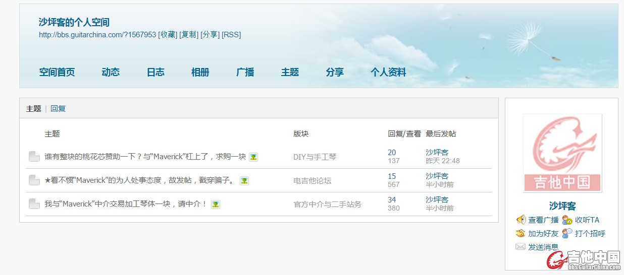The width and height of the screenshot is (624, 275).
Task: Click the folder icon of the third thread row
Action: coord(34,204)
